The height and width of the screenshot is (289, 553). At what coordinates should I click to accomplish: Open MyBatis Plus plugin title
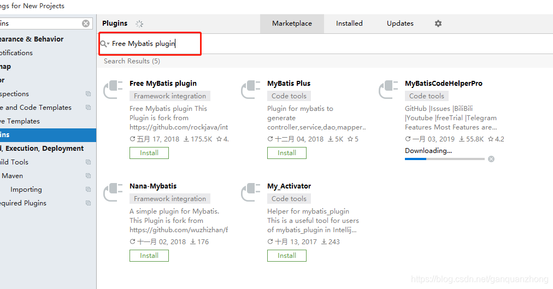tap(289, 84)
